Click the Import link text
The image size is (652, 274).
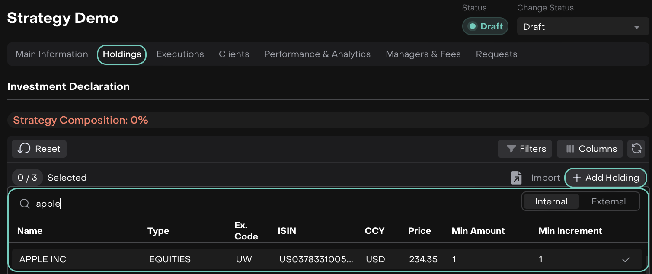point(545,178)
